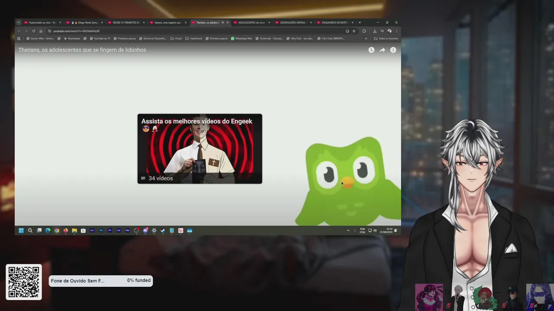
Task: Switch to the Karens, uma espécie tab
Action: (167, 22)
